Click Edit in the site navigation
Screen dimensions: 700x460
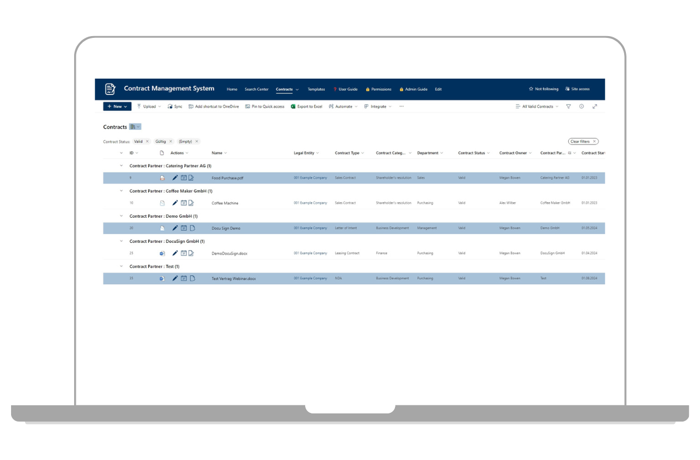438,89
